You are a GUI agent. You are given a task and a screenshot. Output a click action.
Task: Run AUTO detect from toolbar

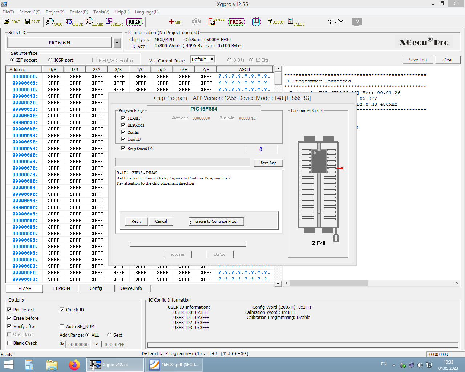pos(54,22)
